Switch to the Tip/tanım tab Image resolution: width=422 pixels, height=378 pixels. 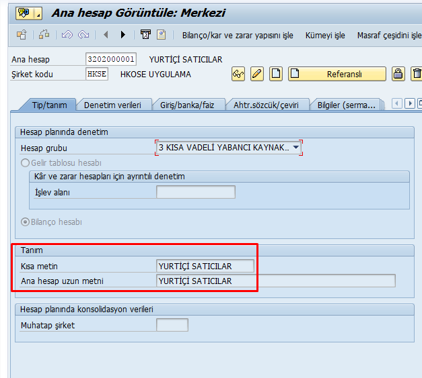coord(50,105)
